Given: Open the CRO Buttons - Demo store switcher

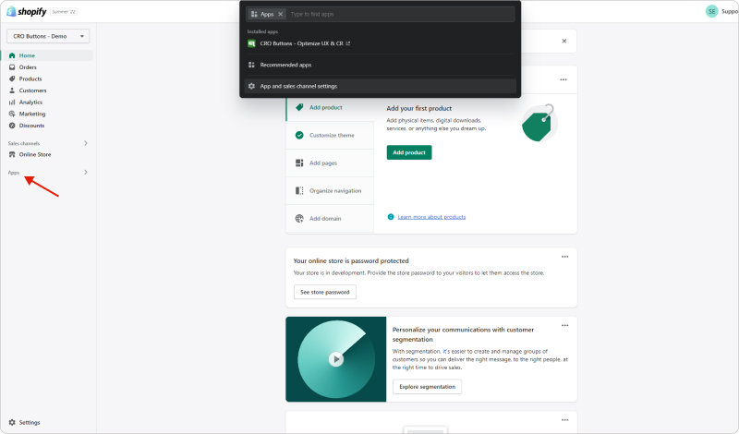Looking at the screenshot, I should [x=48, y=36].
